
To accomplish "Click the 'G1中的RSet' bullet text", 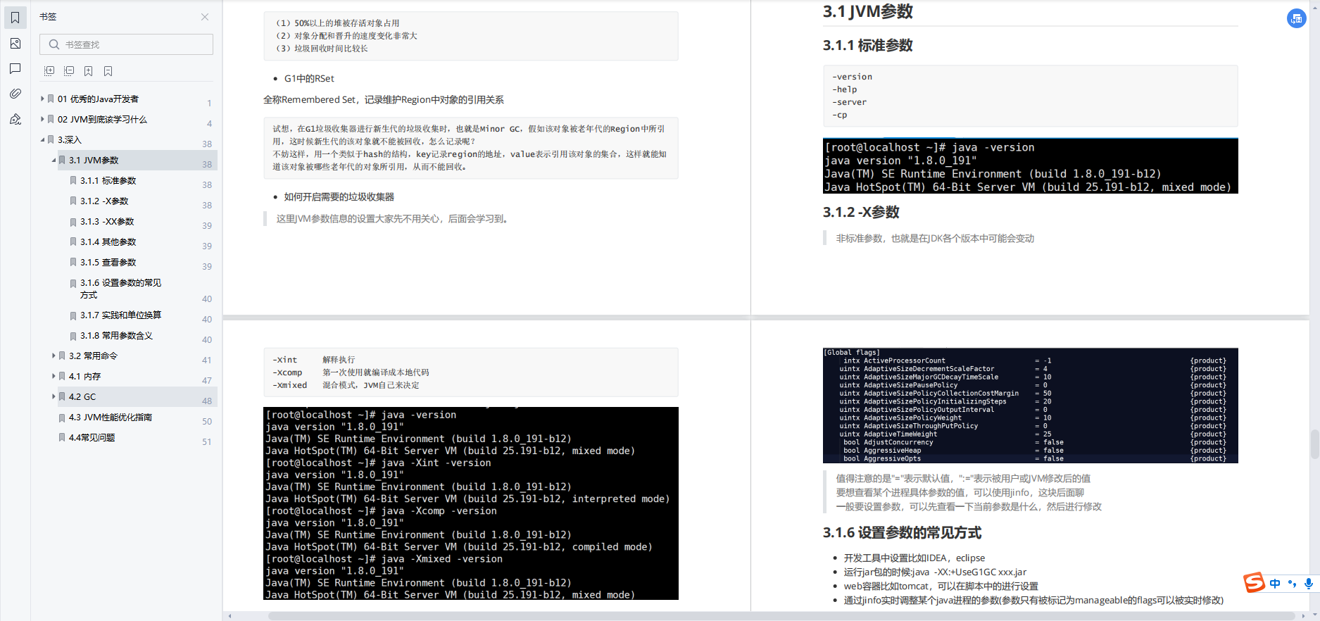I will point(309,79).
